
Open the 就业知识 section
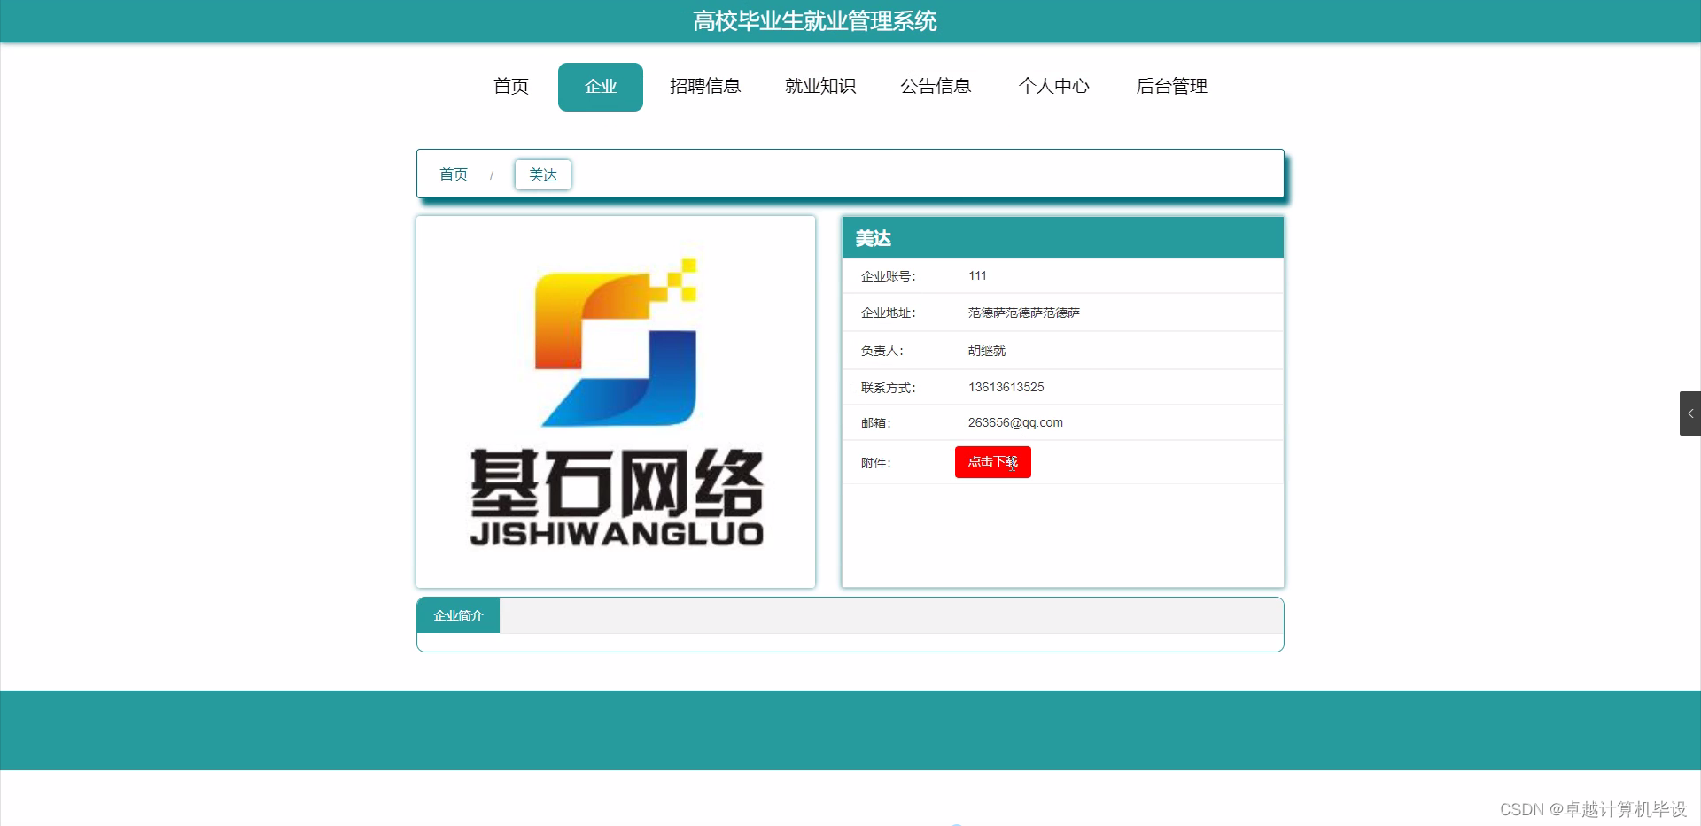(x=820, y=86)
